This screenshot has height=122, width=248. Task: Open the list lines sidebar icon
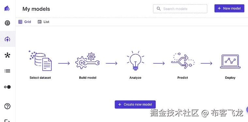tap(8, 71)
